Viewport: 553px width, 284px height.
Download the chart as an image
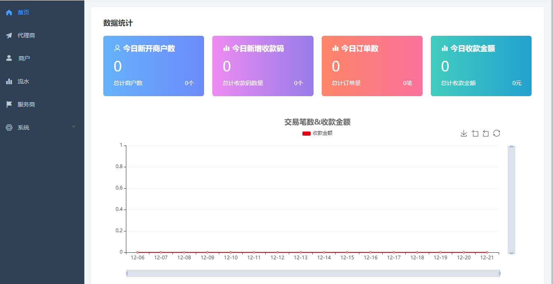464,133
